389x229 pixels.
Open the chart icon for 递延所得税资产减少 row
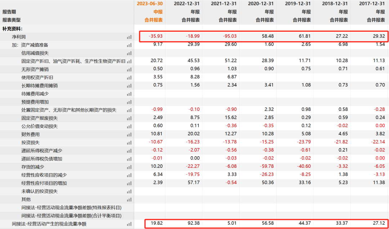click(129, 151)
